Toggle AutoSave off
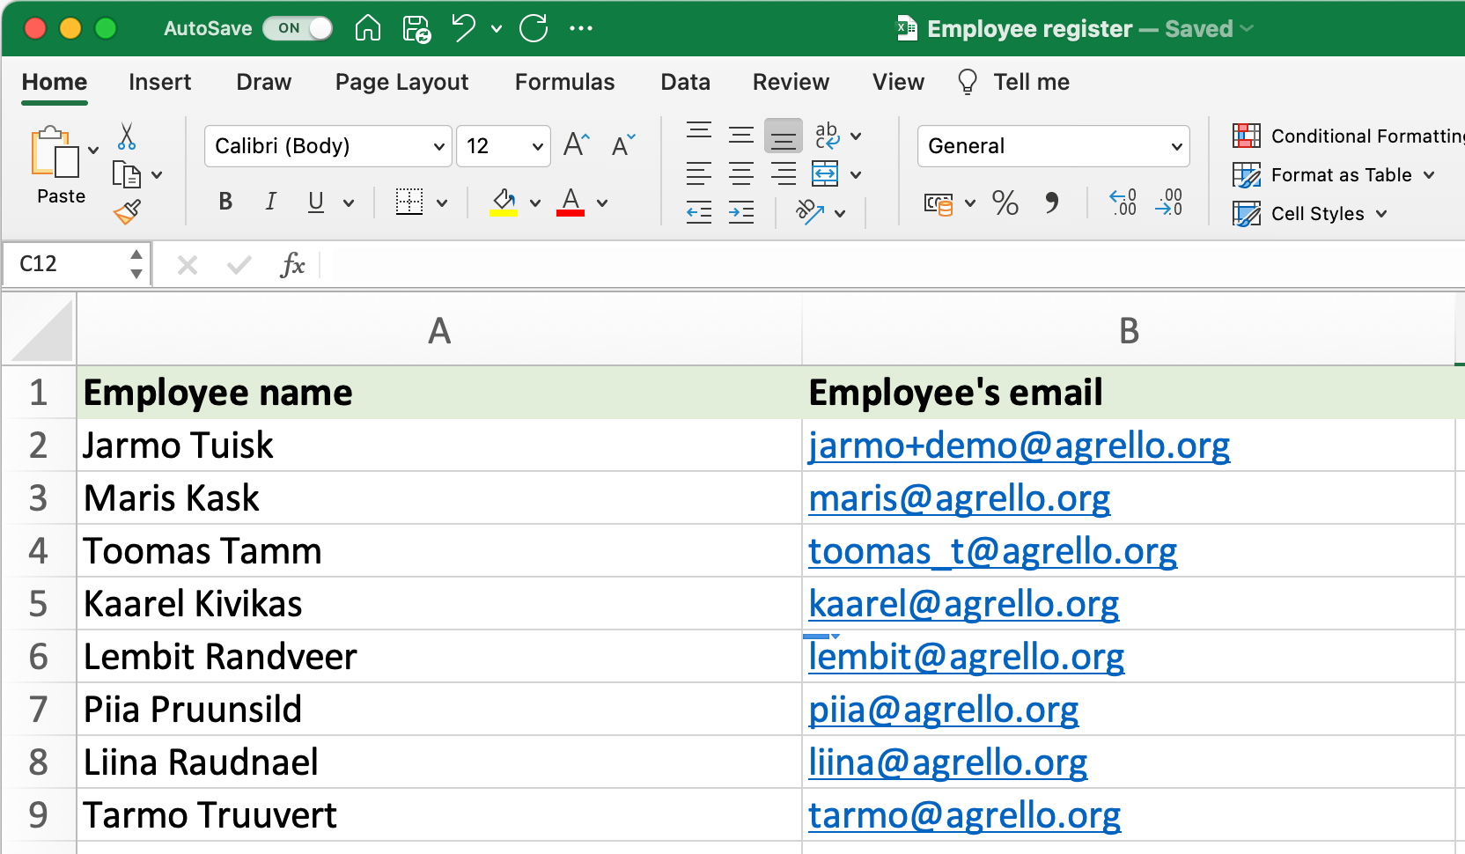 pyautogui.click(x=298, y=27)
